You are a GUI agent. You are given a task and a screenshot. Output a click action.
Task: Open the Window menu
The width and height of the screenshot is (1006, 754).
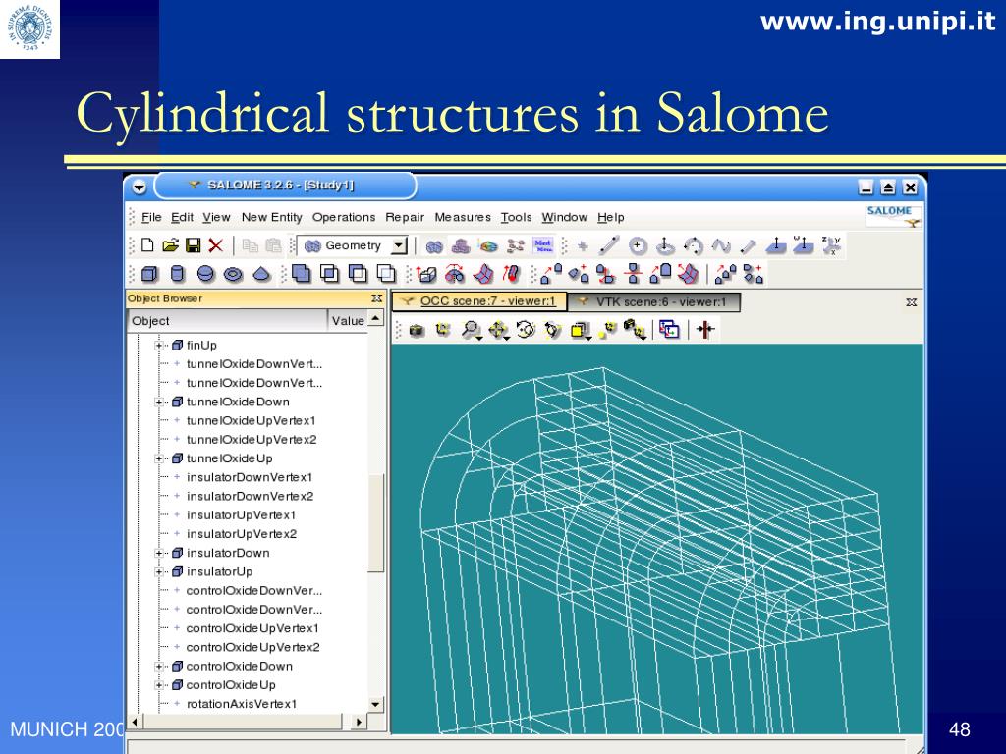coord(565,217)
